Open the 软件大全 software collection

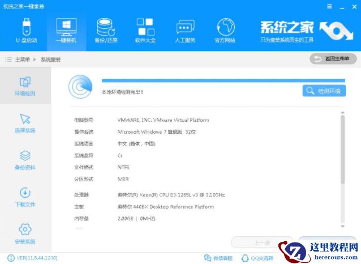pyautogui.click(x=145, y=31)
